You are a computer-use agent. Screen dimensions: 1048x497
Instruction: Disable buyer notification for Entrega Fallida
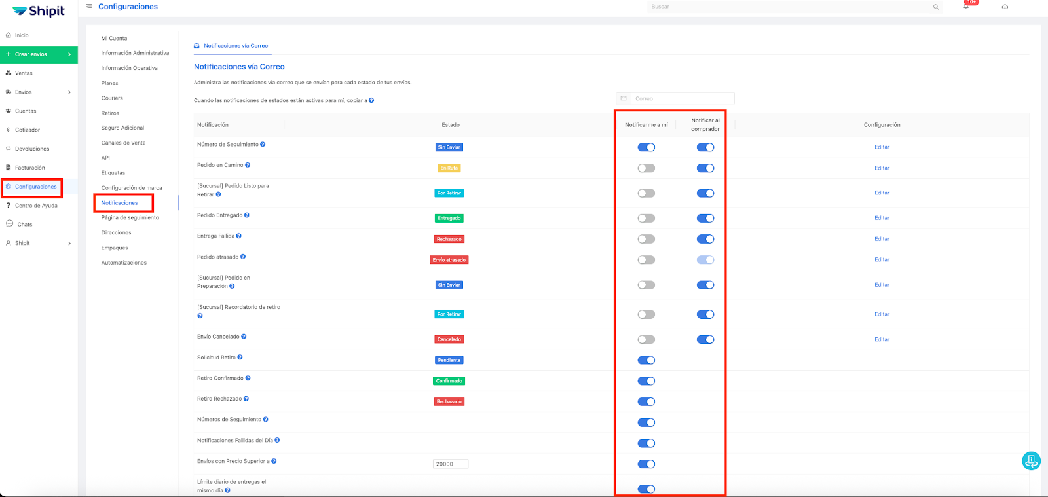[705, 239]
